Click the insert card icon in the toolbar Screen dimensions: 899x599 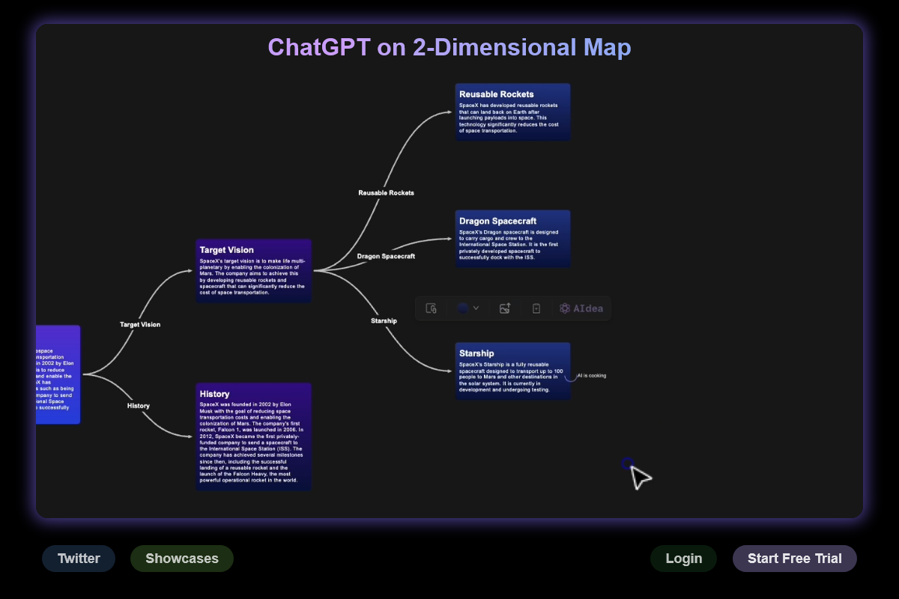pyautogui.click(x=536, y=308)
